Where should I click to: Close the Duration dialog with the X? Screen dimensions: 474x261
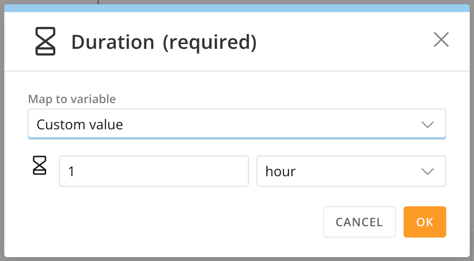441,39
